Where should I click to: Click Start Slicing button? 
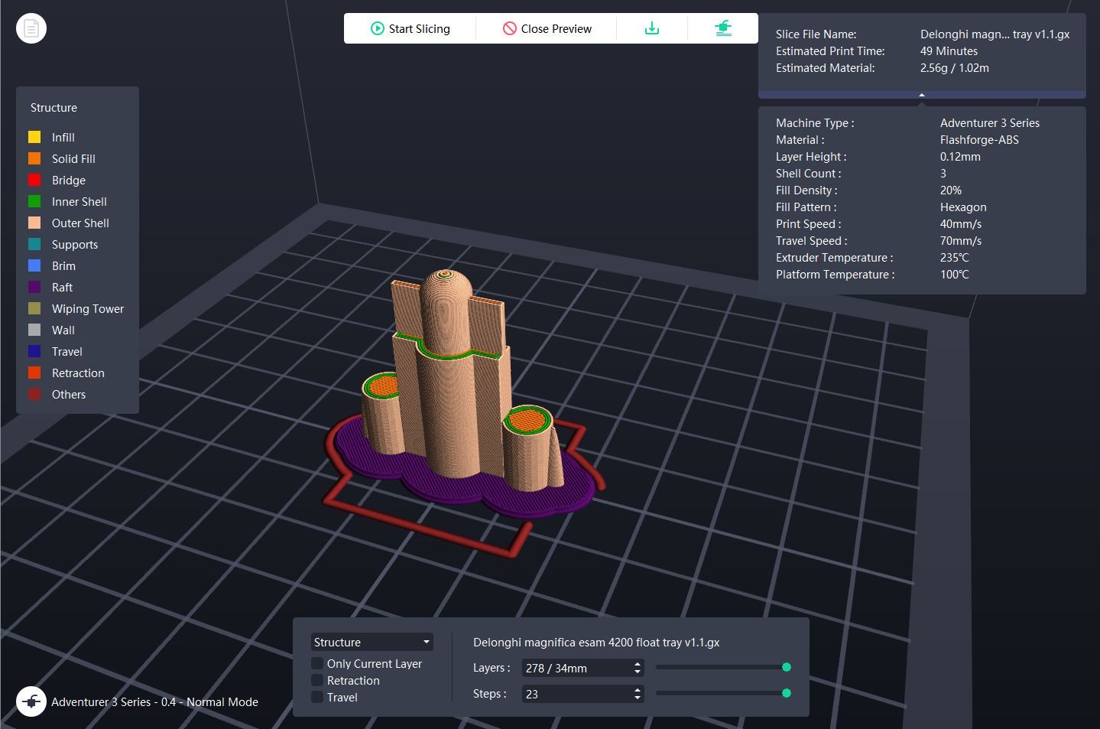pos(410,28)
